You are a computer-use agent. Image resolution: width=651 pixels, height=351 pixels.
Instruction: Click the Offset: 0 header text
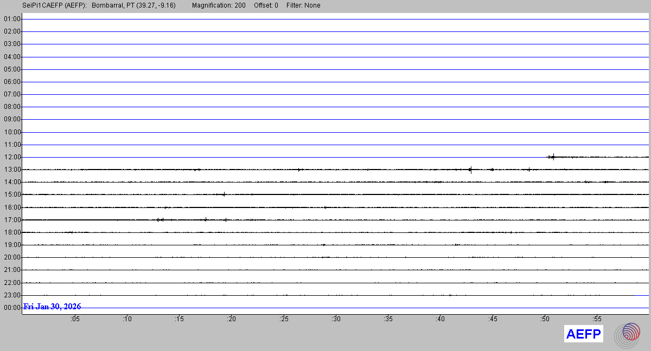pos(266,5)
